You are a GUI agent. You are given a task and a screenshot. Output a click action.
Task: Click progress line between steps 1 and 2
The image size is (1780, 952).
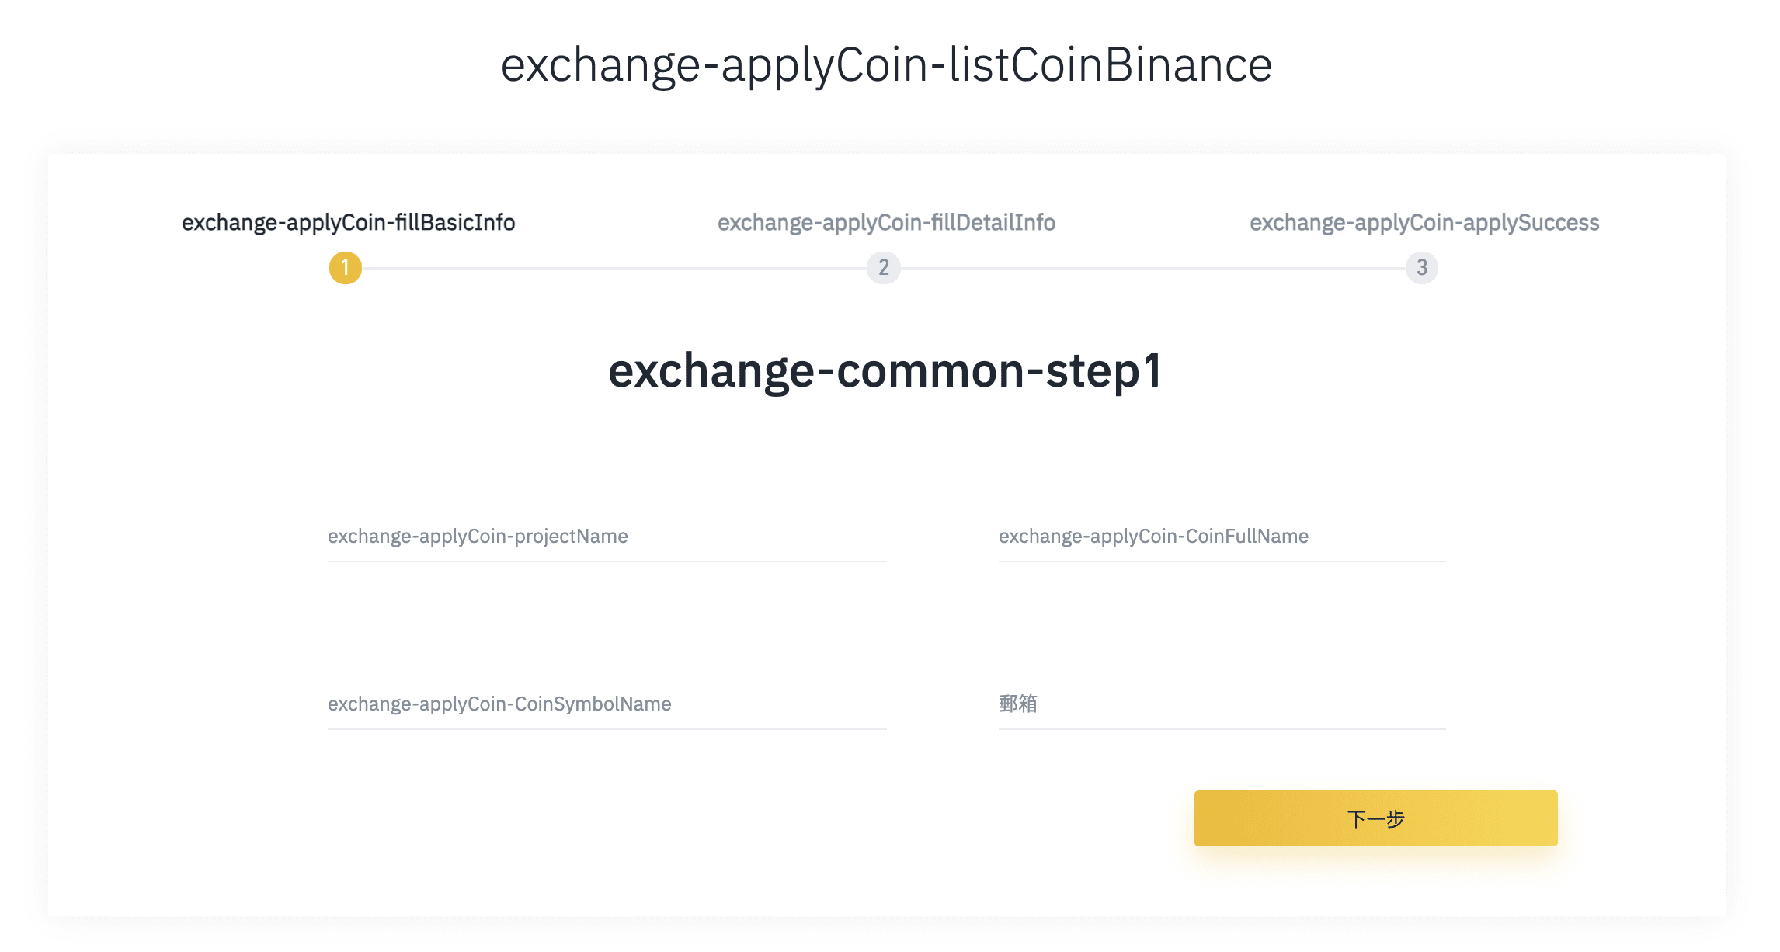[614, 269]
